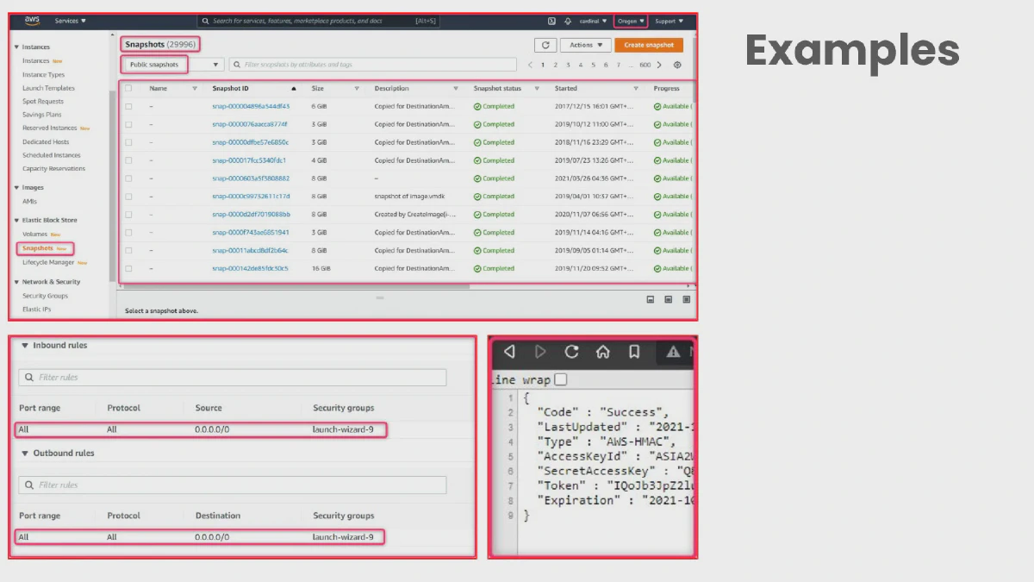This screenshot has width=1034, height=582.
Task: Toggle the select-all snapshots header checkbox
Action: pyautogui.click(x=128, y=89)
